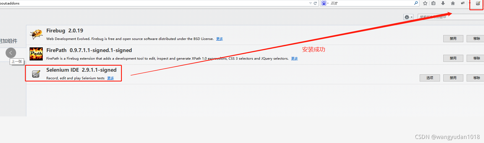Select the Firebug 2.0.19 title
Image resolution: width=484 pixels, height=143 pixels.
coord(65,31)
